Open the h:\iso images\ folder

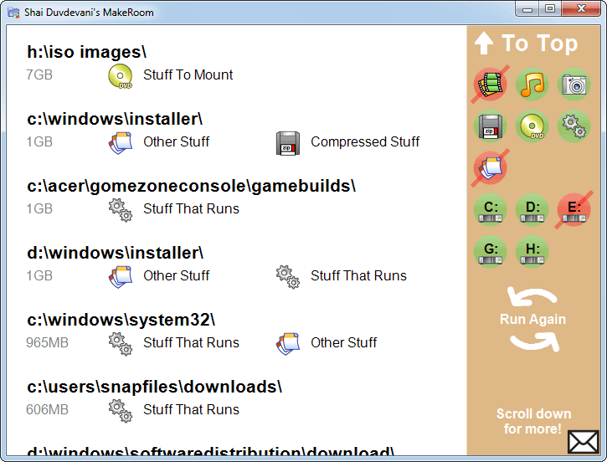[x=87, y=52]
